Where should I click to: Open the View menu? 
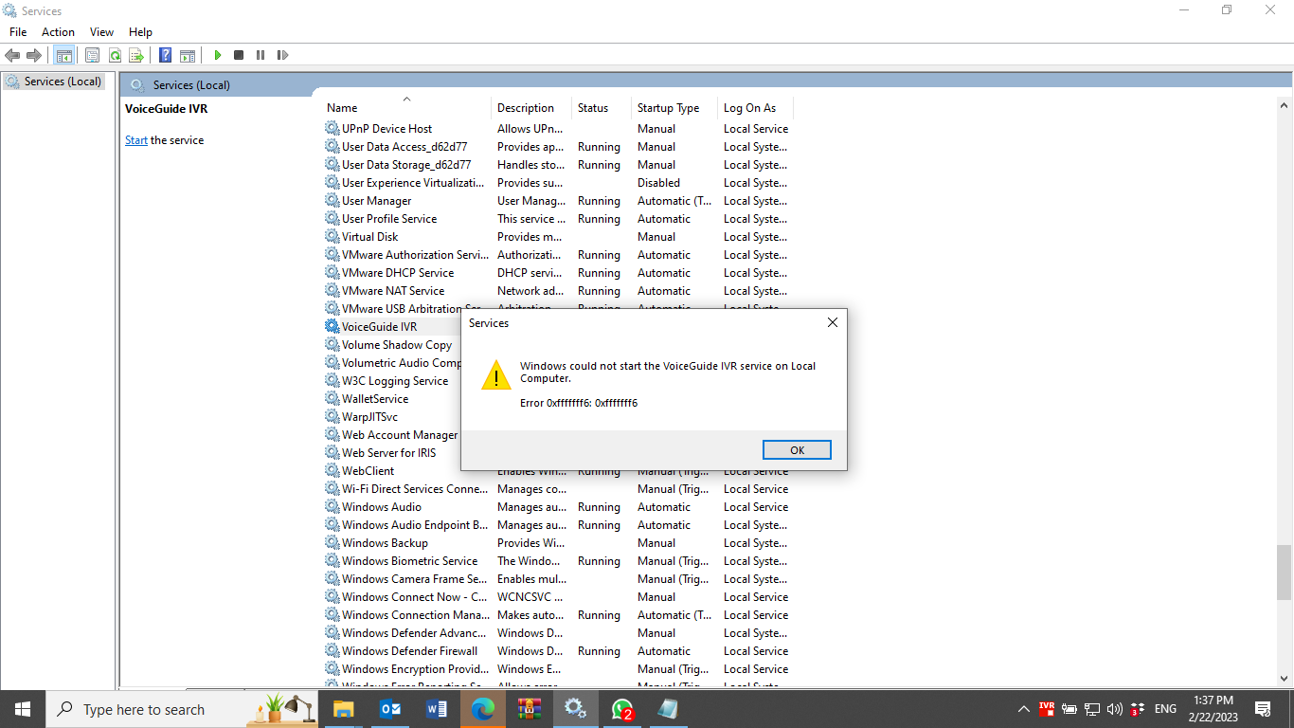pos(101,31)
